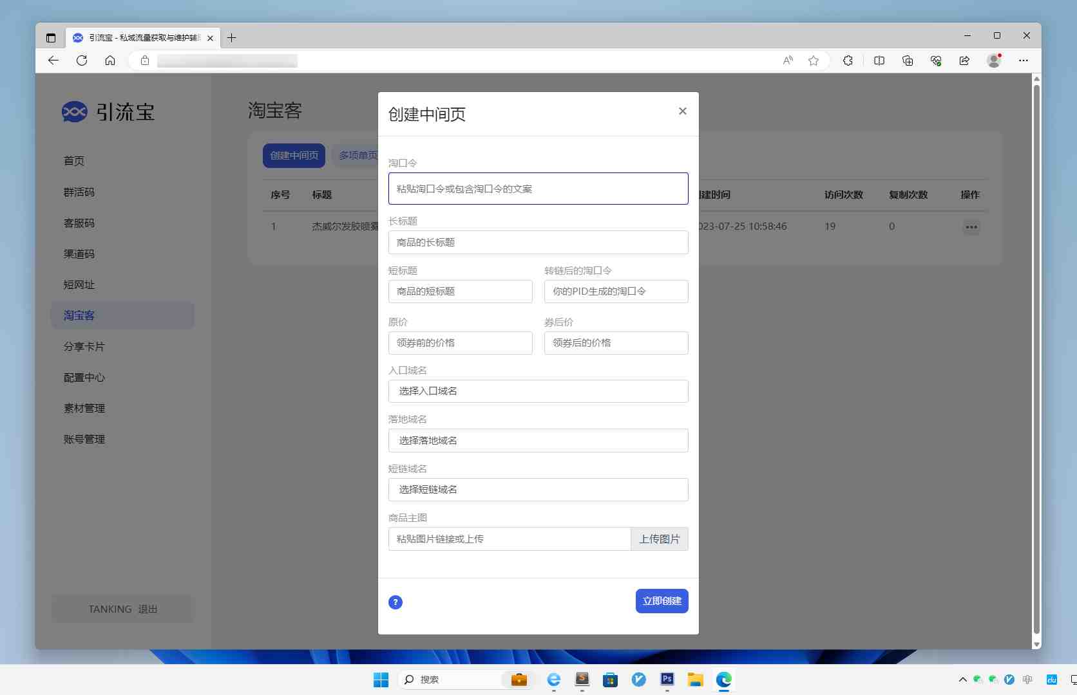The width and height of the screenshot is (1077, 695).
Task: Add page to favorites star icon
Action: coord(814,60)
